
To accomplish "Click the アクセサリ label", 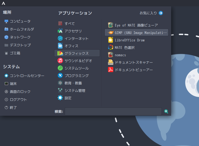I will point(73,31).
